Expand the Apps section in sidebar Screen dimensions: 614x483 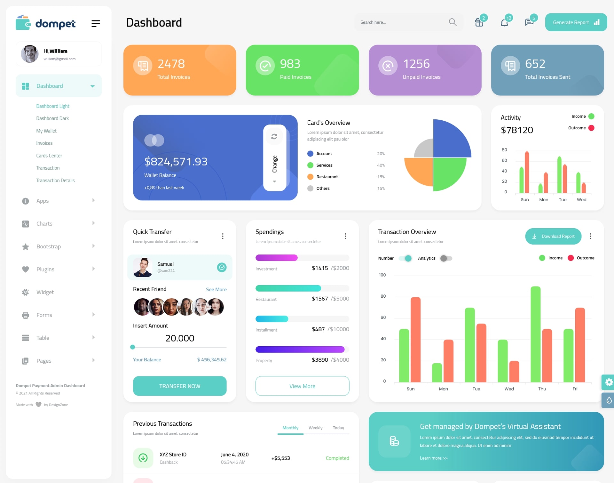(x=57, y=201)
